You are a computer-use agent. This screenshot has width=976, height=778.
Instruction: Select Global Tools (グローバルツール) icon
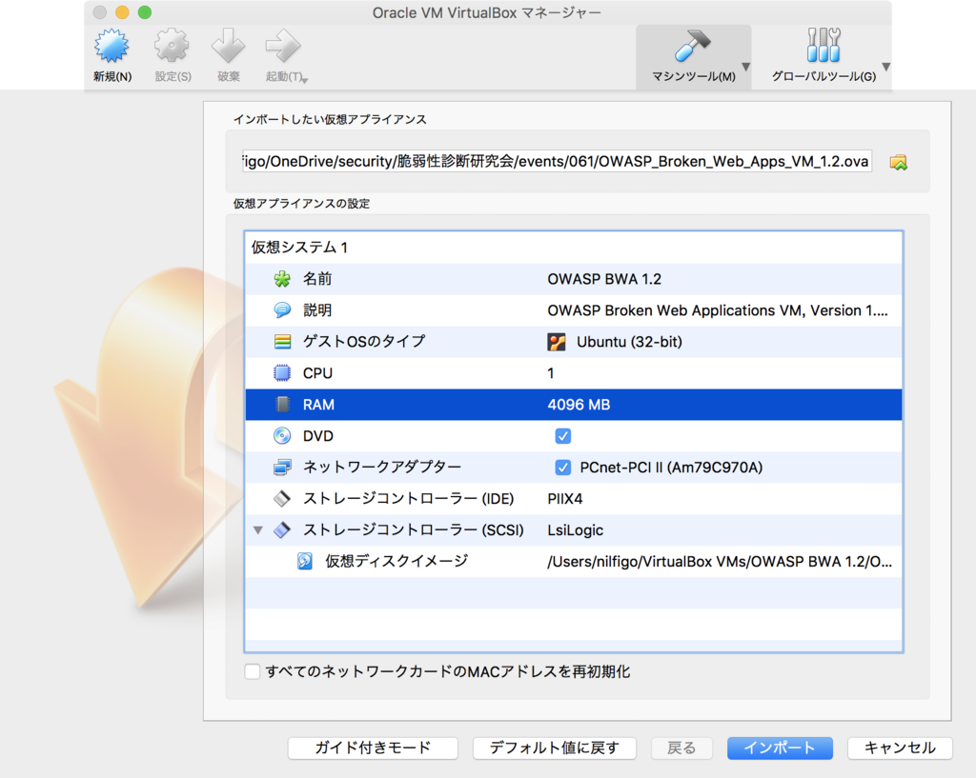[x=823, y=46]
